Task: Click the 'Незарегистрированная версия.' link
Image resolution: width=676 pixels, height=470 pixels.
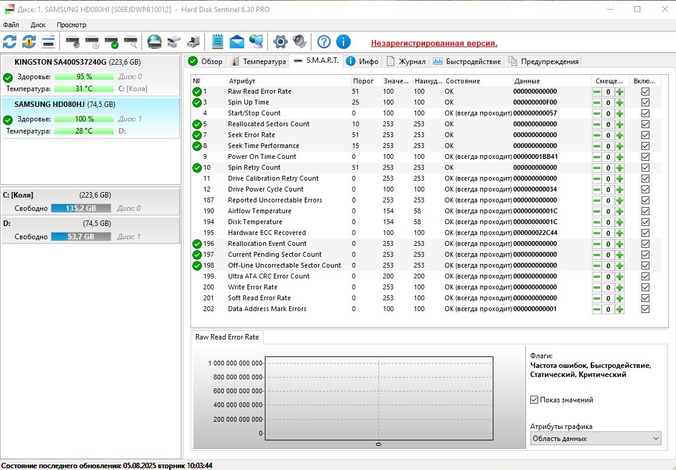Action: coord(434,43)
